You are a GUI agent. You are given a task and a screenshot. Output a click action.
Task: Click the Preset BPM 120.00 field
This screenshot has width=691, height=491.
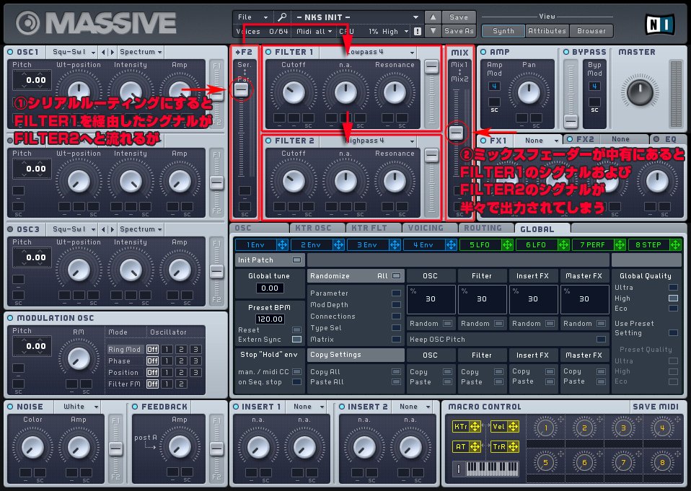(x=270, y=319)
